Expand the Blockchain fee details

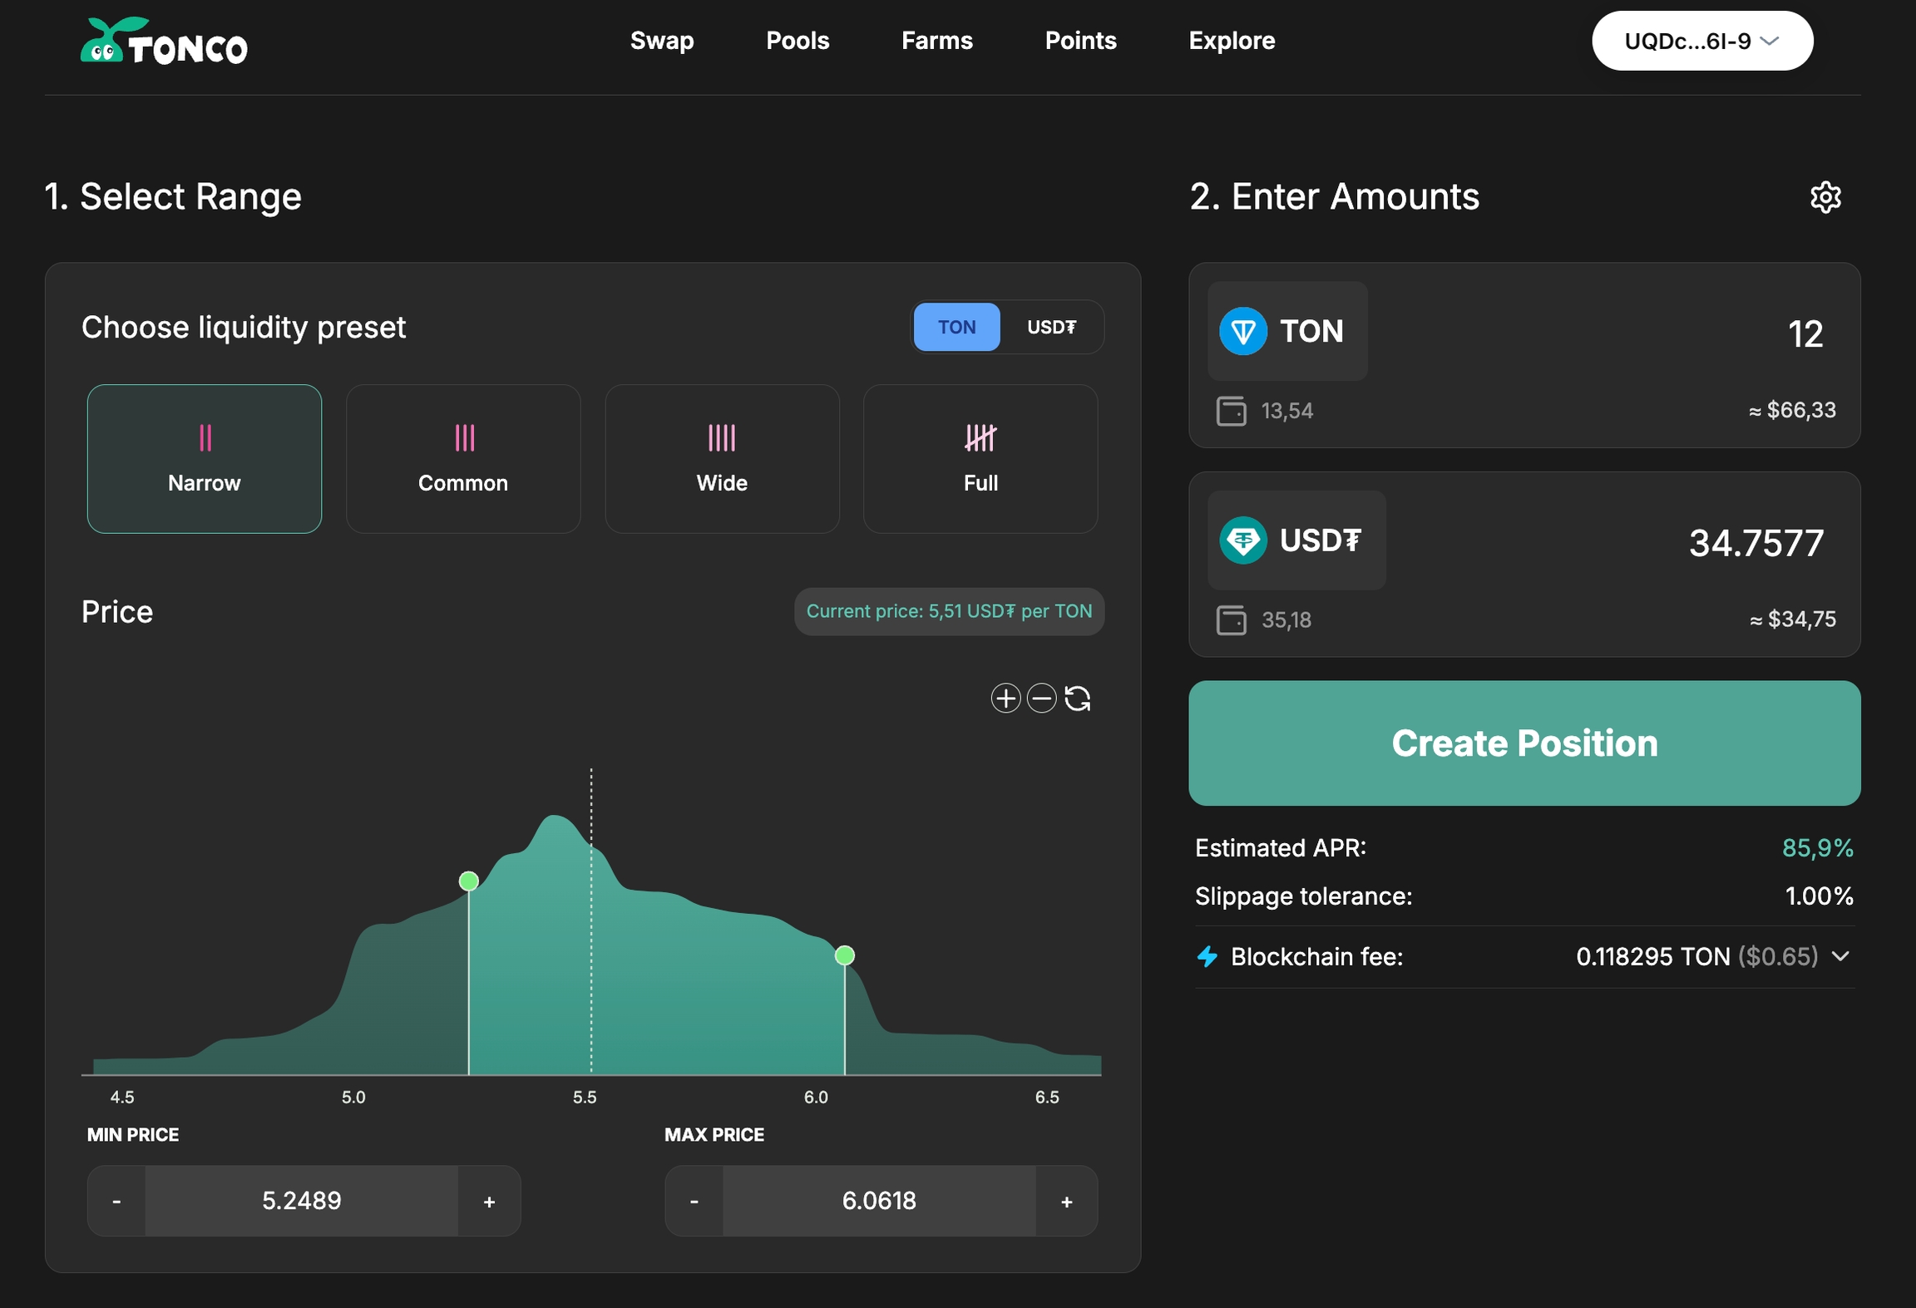(1839, 956)
